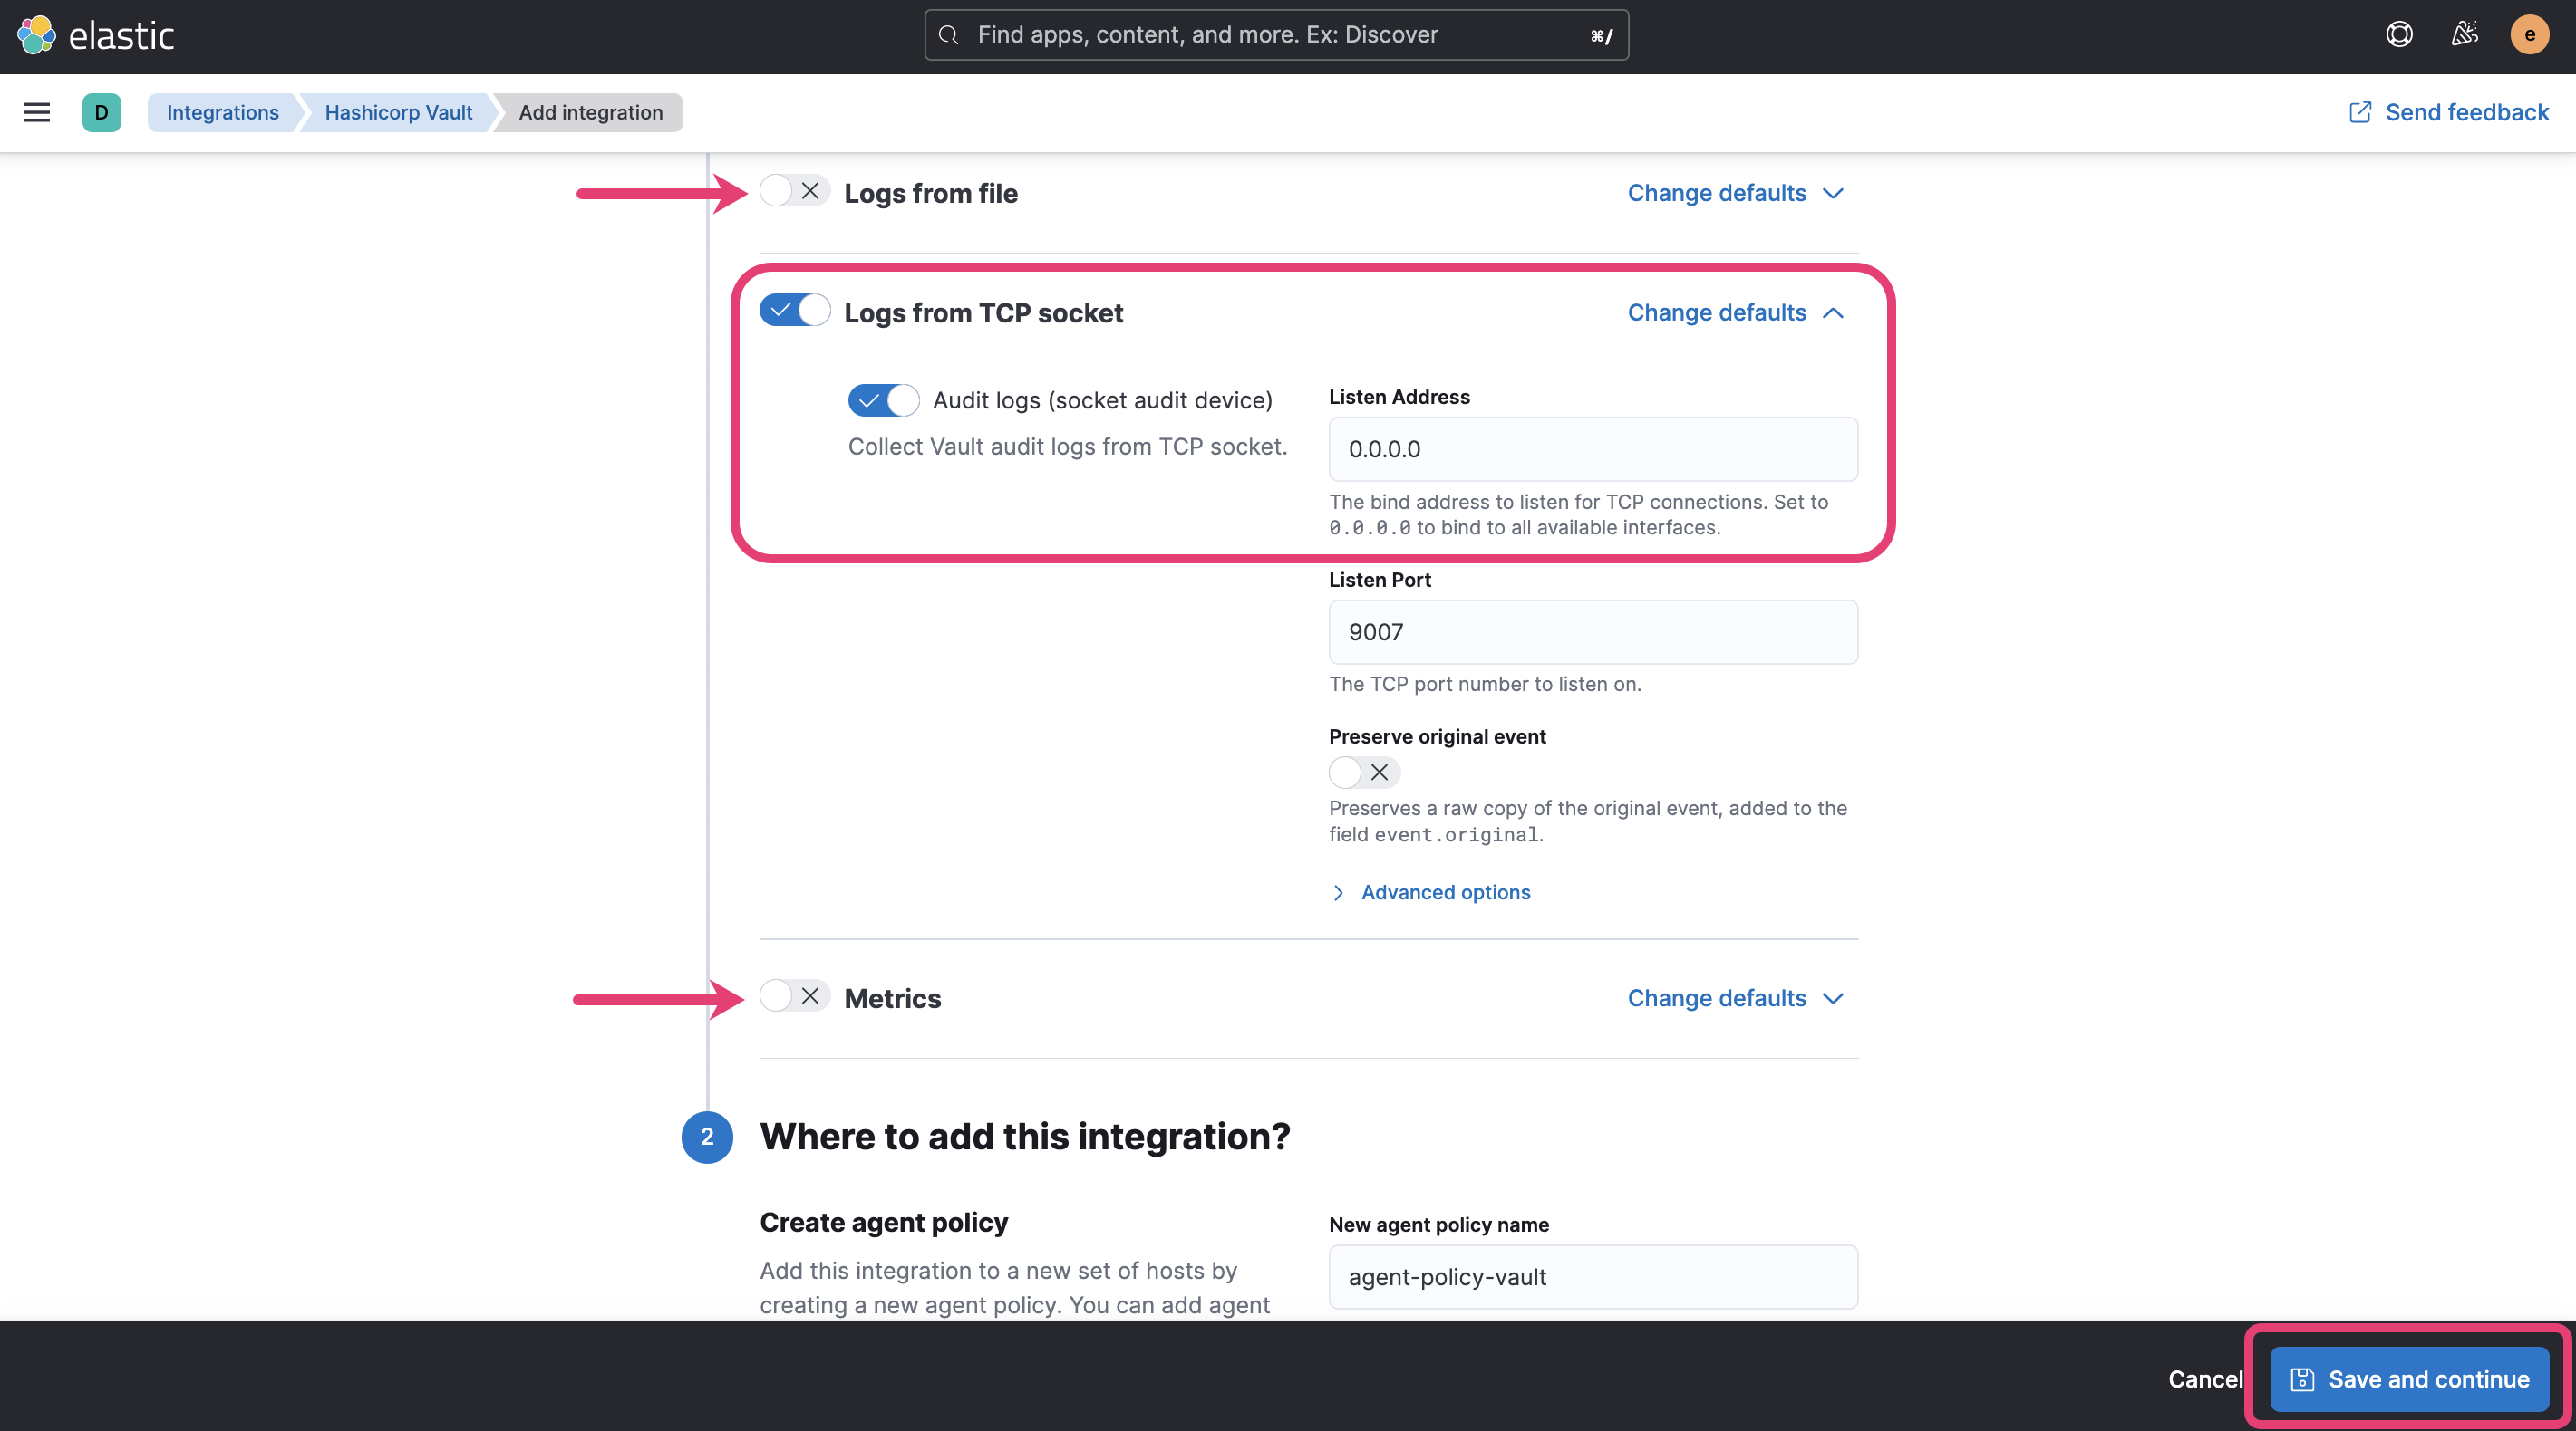This screenshot has height=1431, width=2576.
Task: View what's new (party popper icon)
Action: [x=2464, y=34]
